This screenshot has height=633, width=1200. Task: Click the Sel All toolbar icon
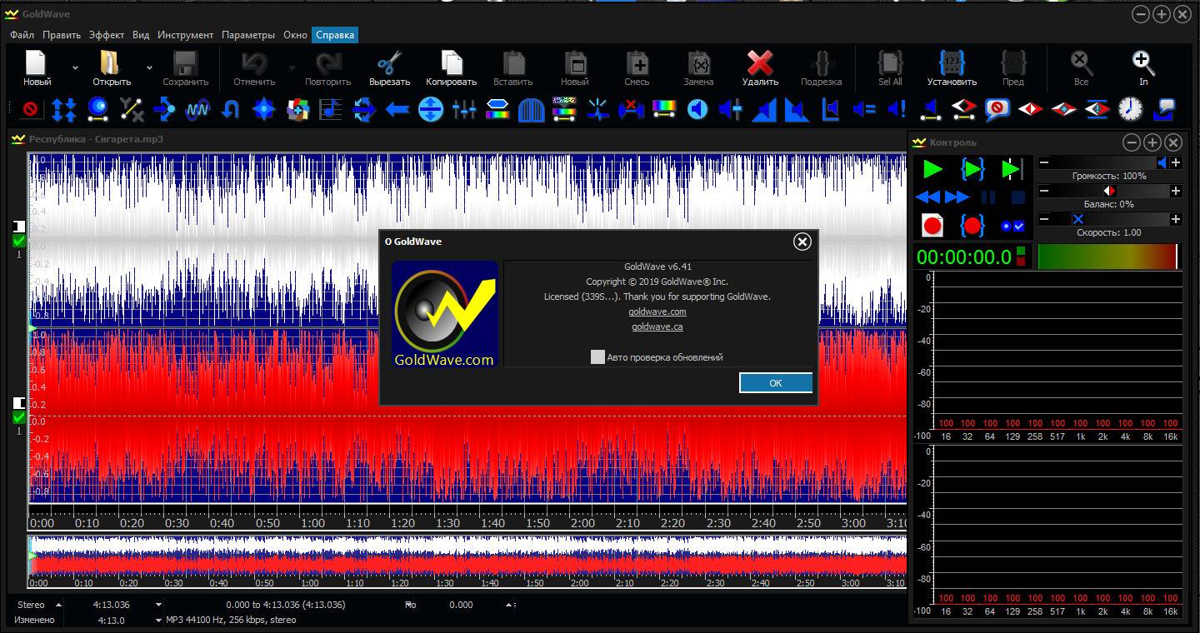(890, 63)
